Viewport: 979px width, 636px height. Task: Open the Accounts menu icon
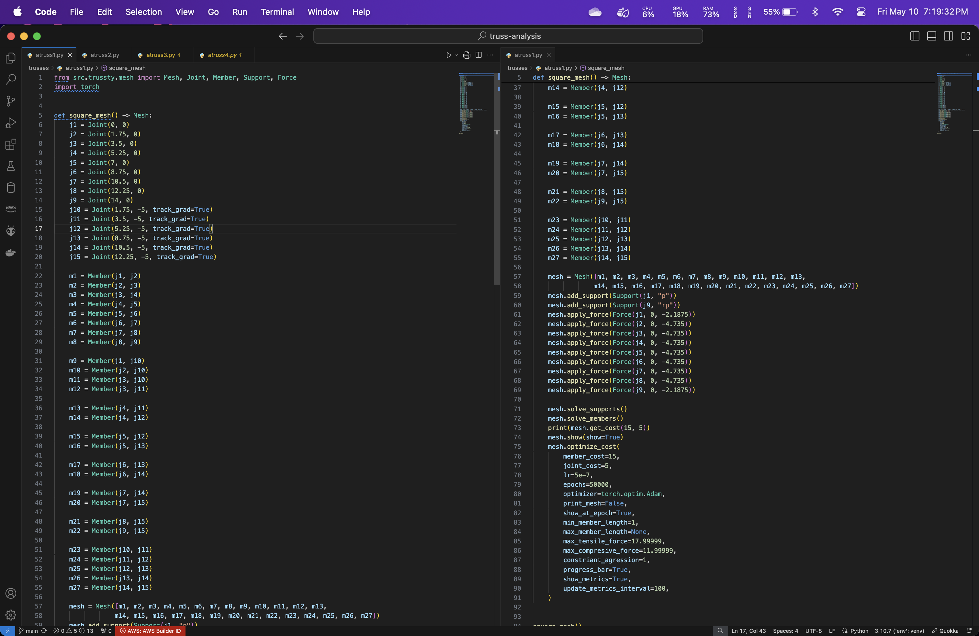click(x=11, y=593)
